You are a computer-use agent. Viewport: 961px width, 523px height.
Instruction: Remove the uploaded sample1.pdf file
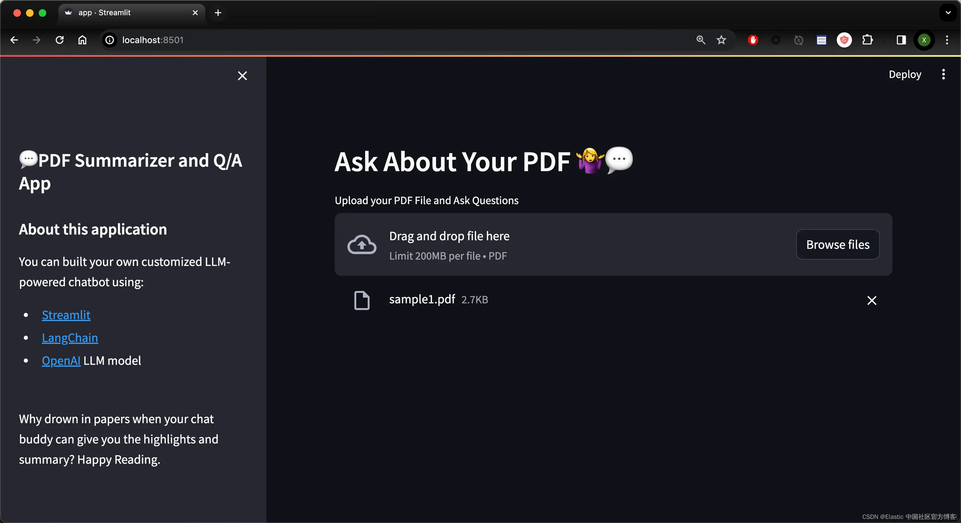point(871,300)
